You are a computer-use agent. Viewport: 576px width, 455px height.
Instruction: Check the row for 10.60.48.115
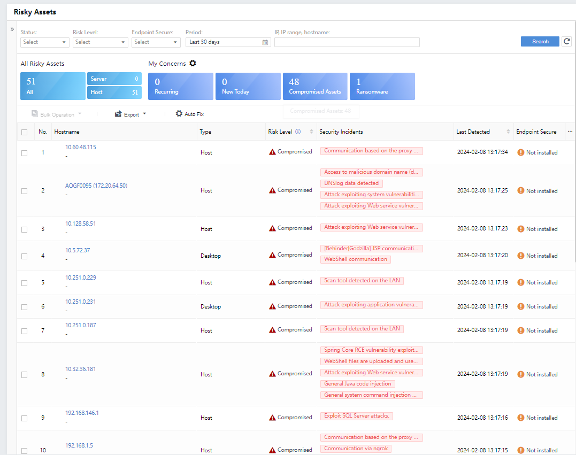(x=24, y=153)
